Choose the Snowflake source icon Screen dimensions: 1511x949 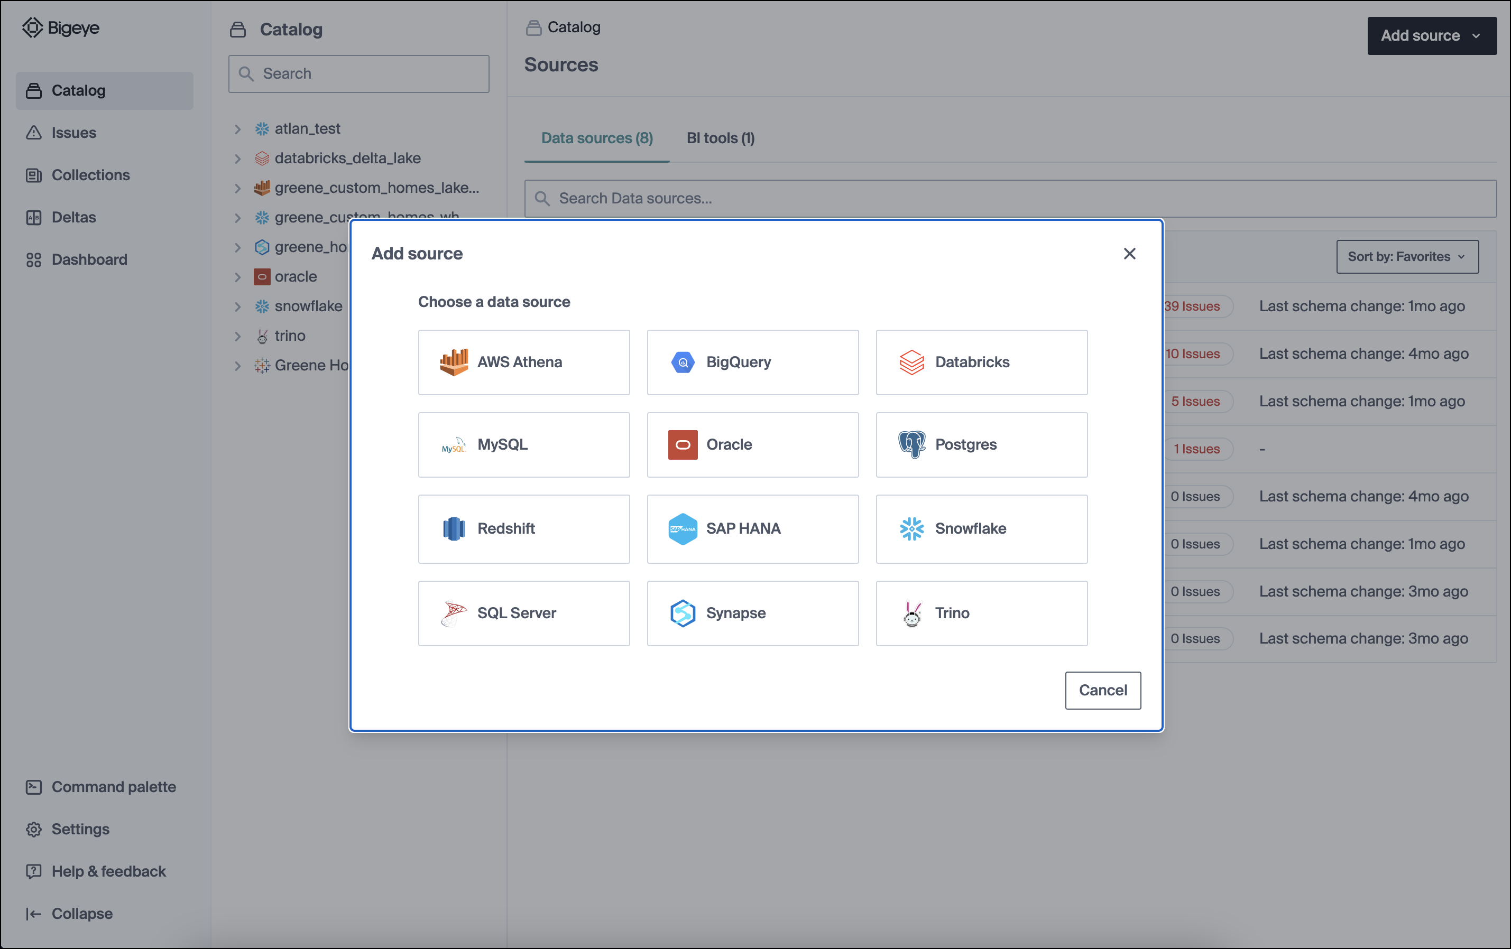(911, 528)
